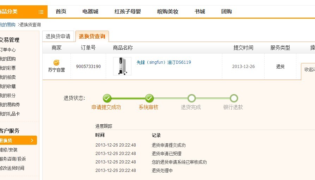Click the 服务类型 column header
315x180 pixels.
click(x=280, y=48)
